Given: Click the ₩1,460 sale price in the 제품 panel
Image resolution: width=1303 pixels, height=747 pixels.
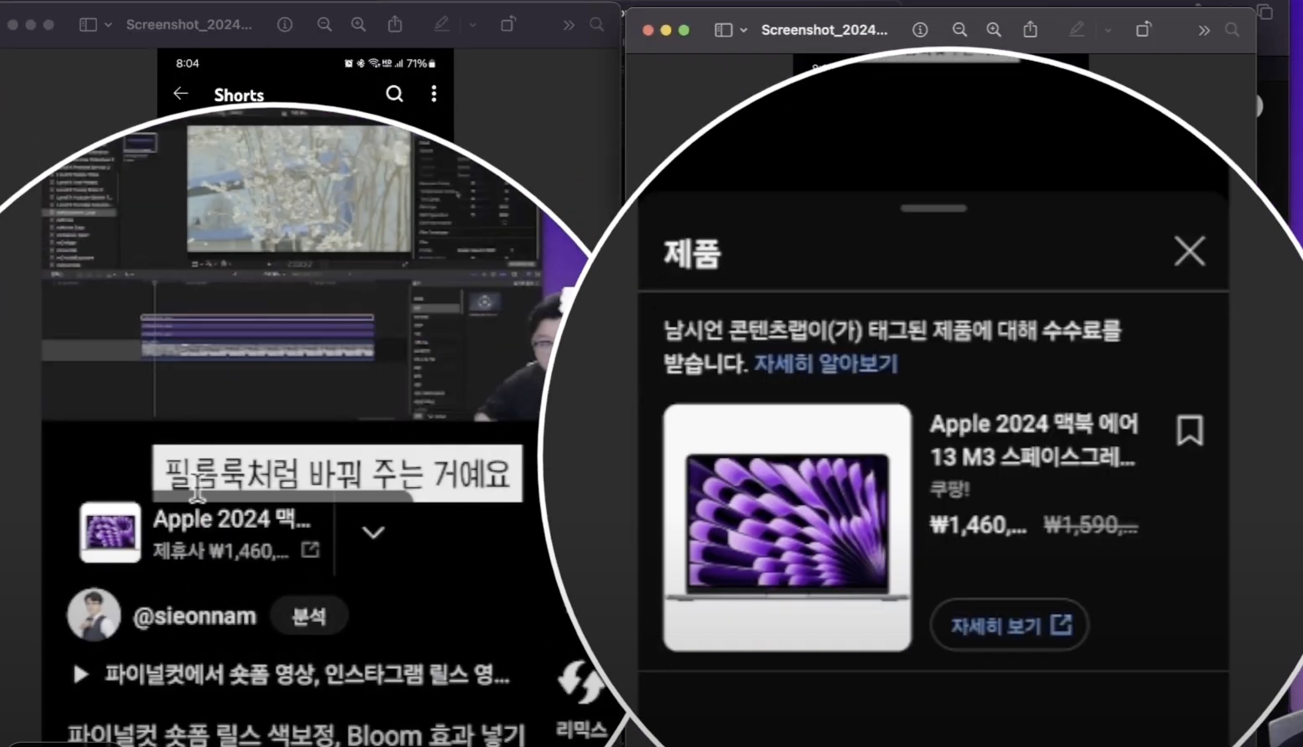Looking at the screenshot, I should 978,524.
